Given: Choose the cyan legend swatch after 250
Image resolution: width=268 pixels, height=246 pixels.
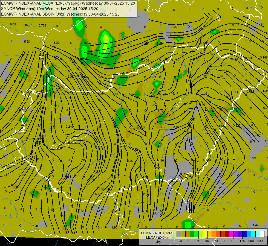Looking at the screenshot, I should [x=253, y=234].
